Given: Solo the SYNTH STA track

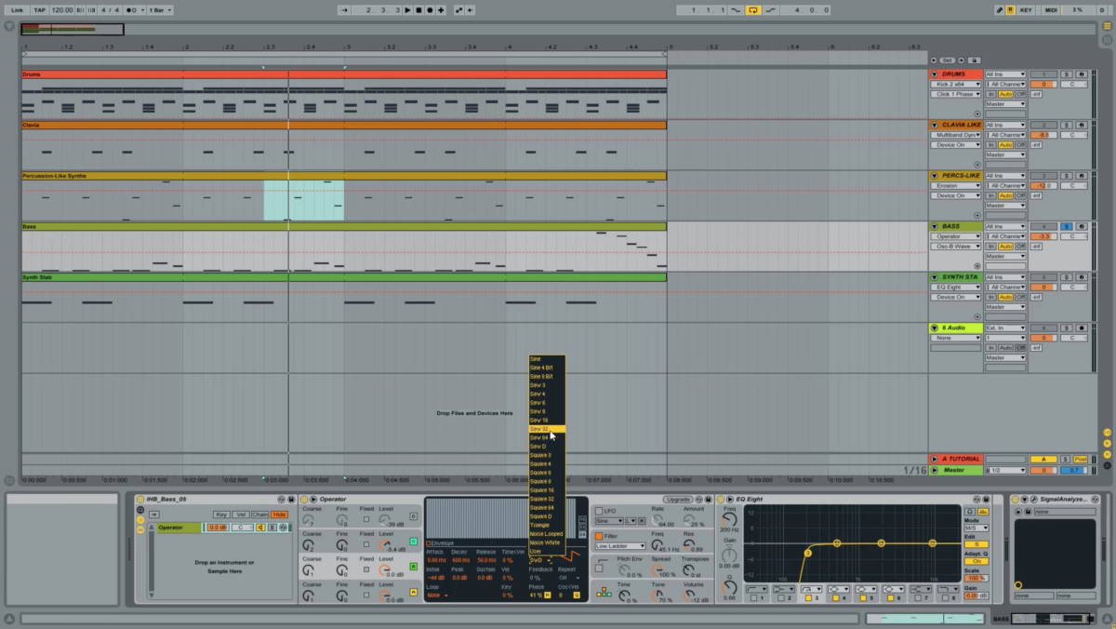Looking at the screenshot, I should (1067, 277).
